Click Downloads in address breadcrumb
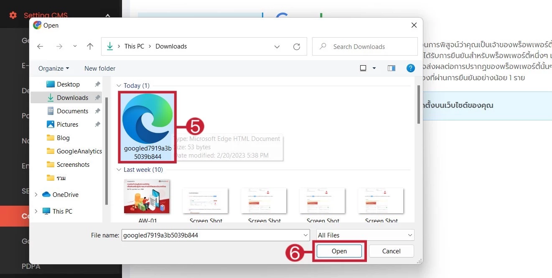Image resolution: width=552 pixels, height=278 pixels. click(x=171, y=46)
